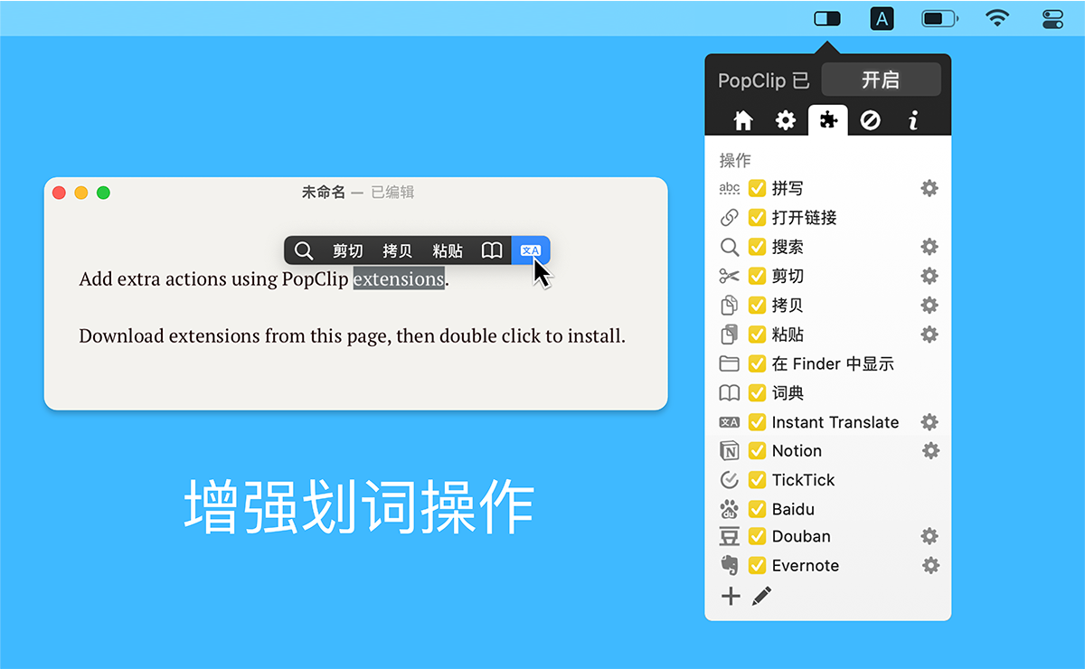Open the Wi-Fi menu in the menu bar
The image size is (1085, 669).
[996, 17]
